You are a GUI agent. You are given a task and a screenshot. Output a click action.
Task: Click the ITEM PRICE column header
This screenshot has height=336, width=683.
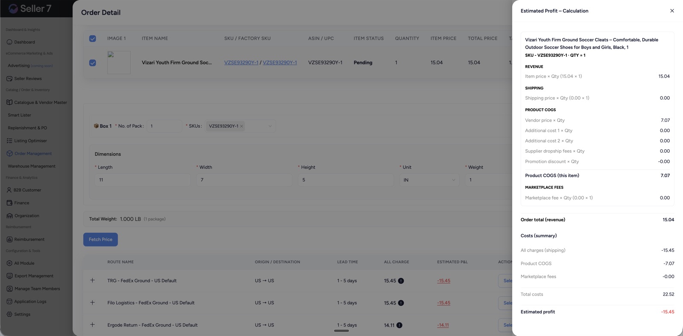coord(444,38)
